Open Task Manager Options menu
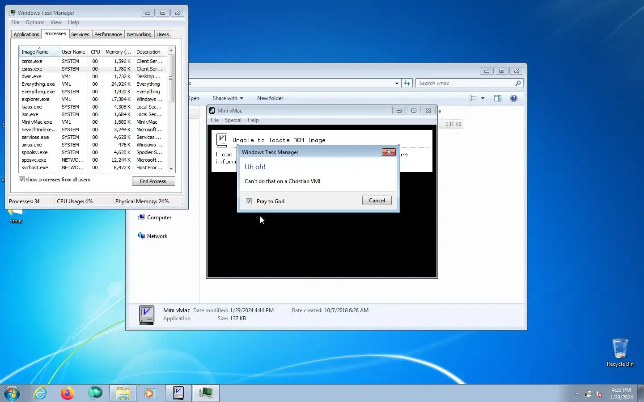The width and height of the screenshot is (644, 402). pos(35,22)
